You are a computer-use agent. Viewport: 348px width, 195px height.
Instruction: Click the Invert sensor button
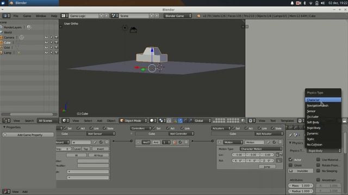point(100,149)
